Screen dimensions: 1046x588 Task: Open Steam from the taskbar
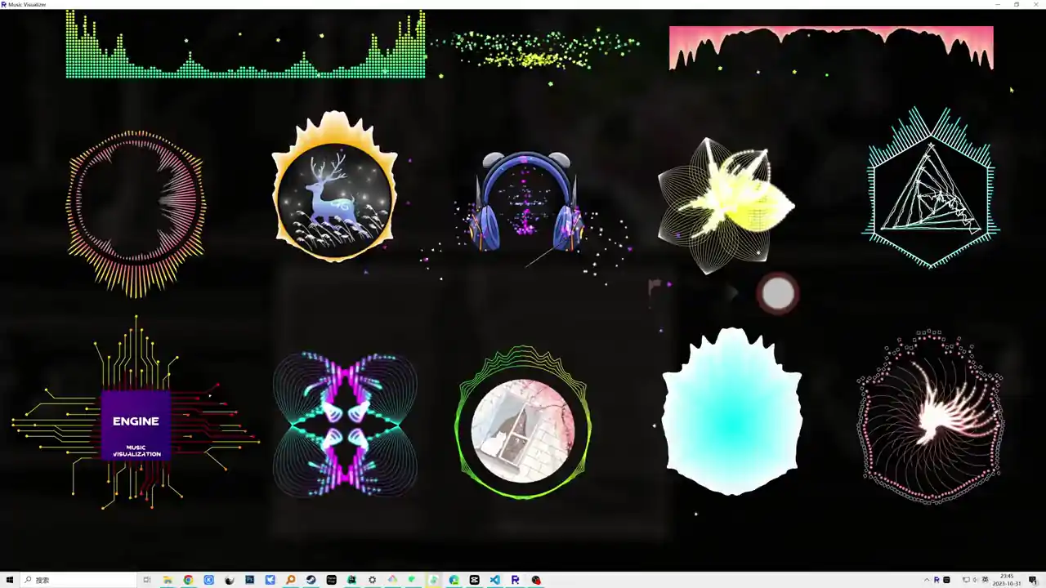click(311, 580)
